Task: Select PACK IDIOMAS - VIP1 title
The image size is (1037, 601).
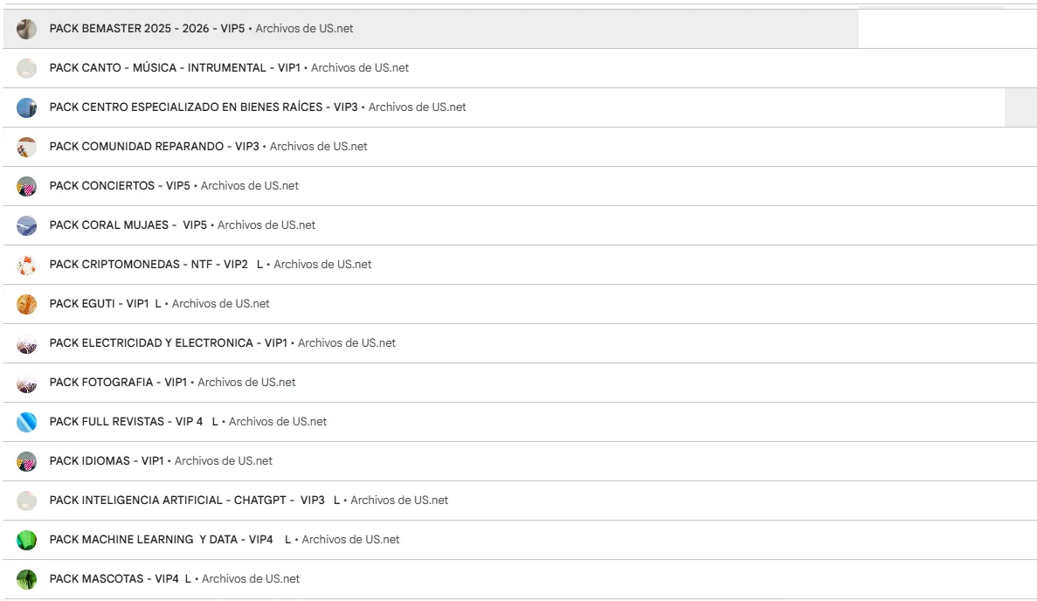Action: [x=107, y=461]
